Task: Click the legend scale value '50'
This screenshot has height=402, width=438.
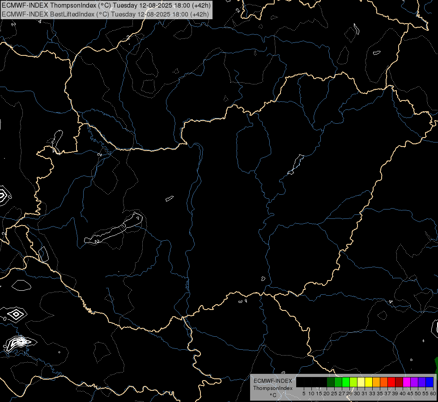Action: point(417,394)
